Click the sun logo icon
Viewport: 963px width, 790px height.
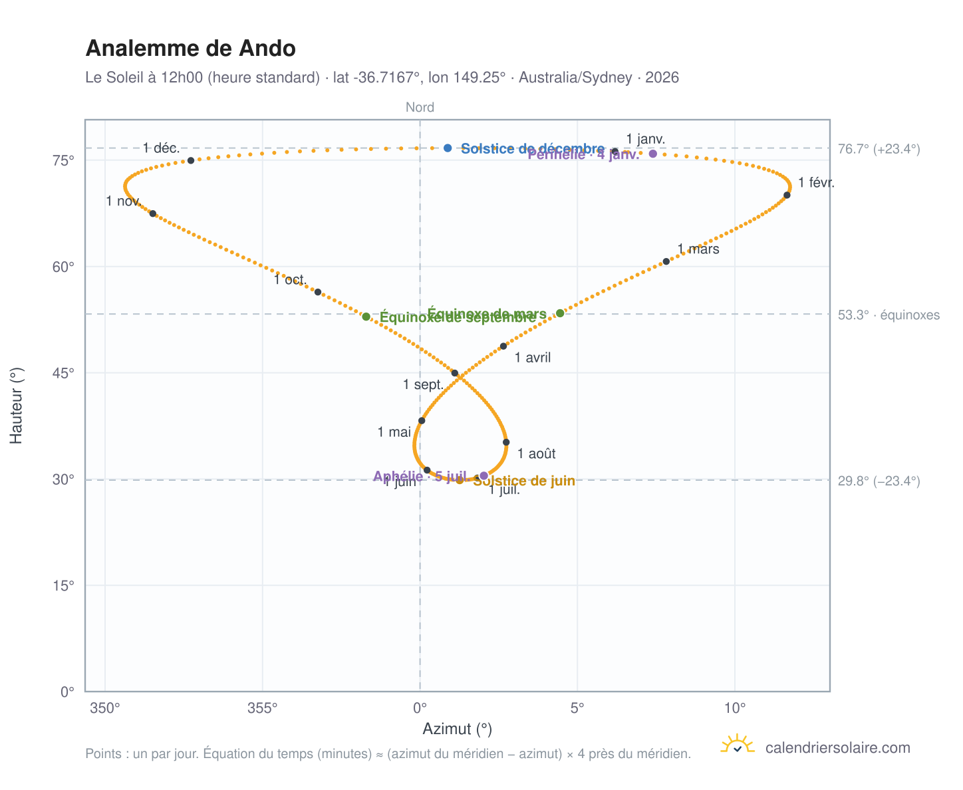tap(738, 744)
